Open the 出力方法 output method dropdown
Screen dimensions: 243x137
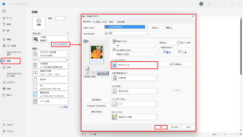[x=126, y=33]
